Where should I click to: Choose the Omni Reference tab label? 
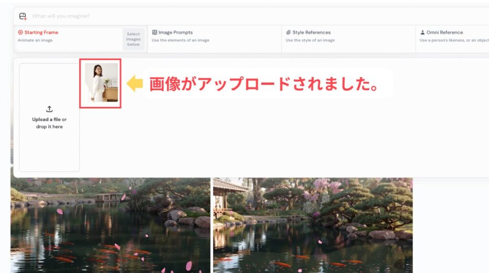445,32
